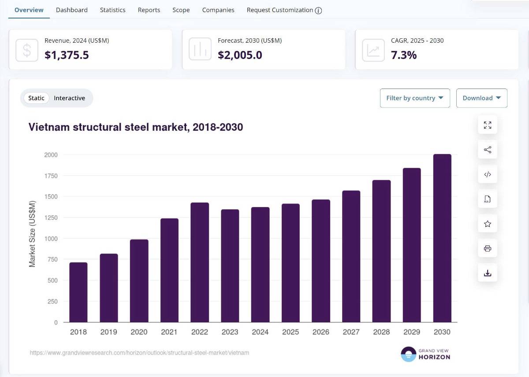Open the grandviewresearch.com source URL

139,353
